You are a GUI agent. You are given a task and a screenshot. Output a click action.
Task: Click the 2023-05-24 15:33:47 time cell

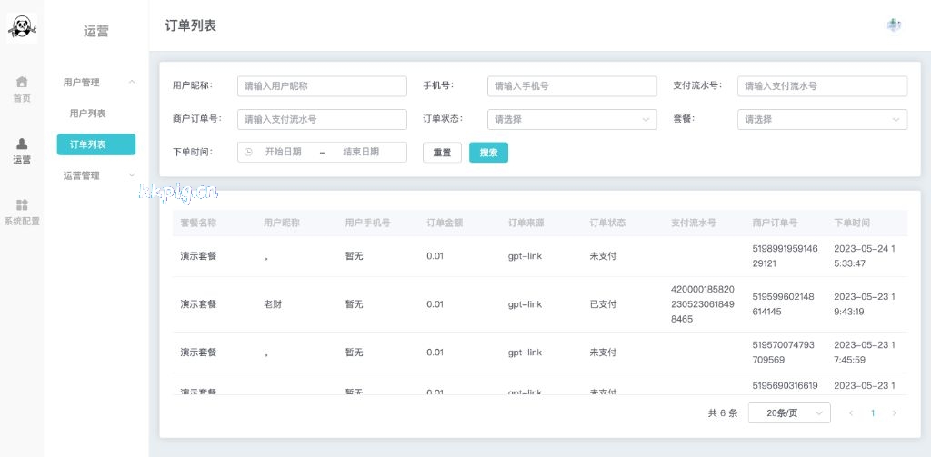864,256
